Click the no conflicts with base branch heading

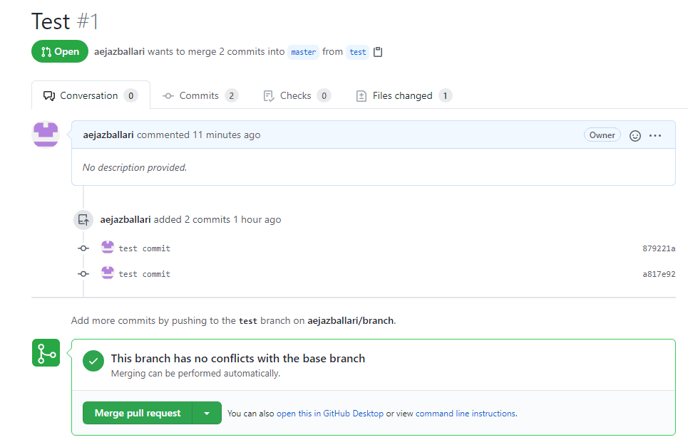pos(238,359)
